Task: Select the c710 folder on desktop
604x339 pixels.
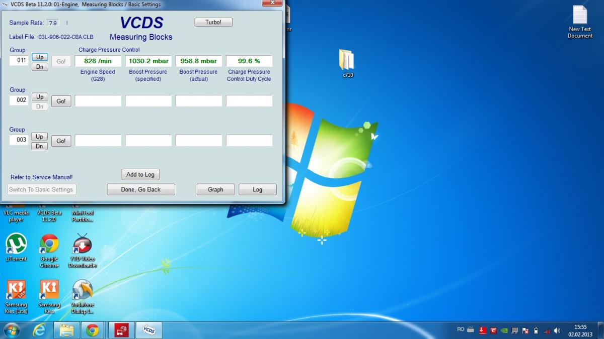Action: pos(347,61)
